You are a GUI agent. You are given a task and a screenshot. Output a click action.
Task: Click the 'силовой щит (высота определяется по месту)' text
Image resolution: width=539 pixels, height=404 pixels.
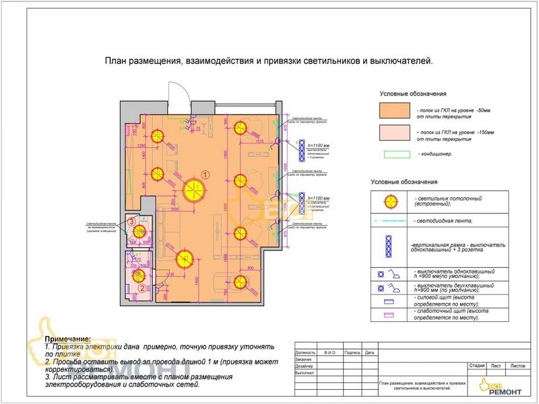tap(446, 301)
